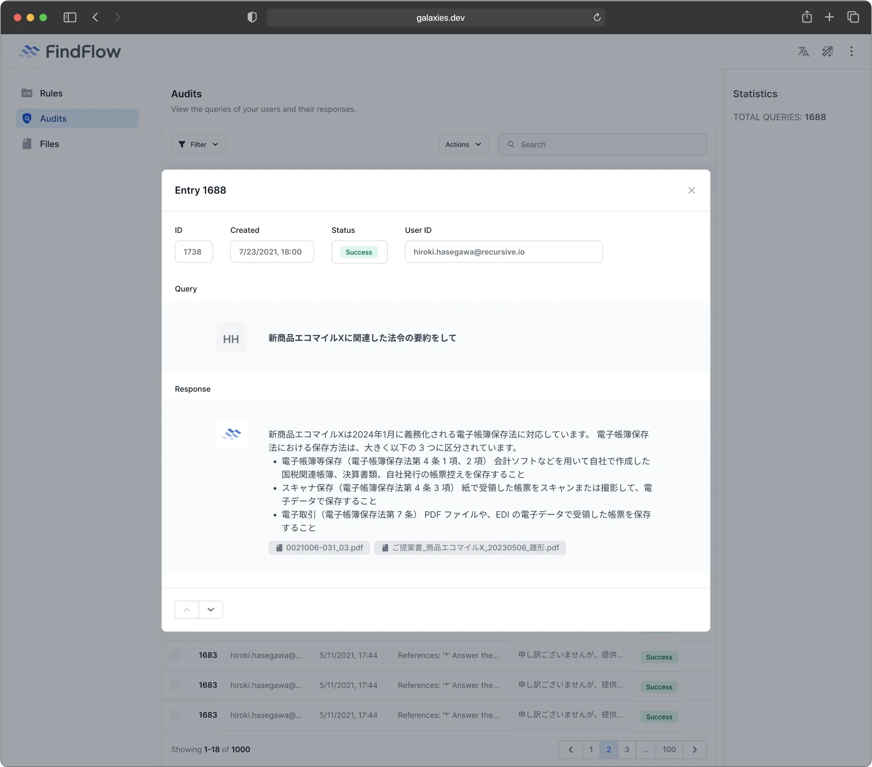Click the navigate to previous entry arrow

[x=187, y=609]
